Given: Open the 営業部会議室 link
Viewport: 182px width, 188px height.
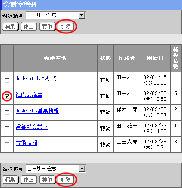Looking at the screenshot, I should [32, 127].
